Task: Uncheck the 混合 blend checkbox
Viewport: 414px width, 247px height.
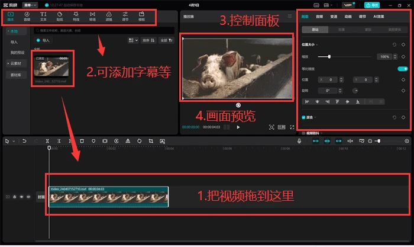Action: point(303,117)
